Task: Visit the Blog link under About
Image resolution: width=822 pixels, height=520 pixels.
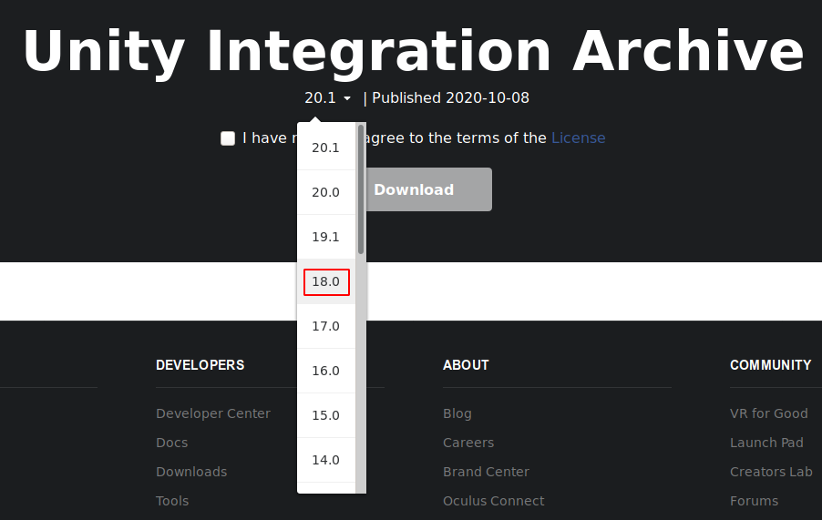Action: point(457,413)
